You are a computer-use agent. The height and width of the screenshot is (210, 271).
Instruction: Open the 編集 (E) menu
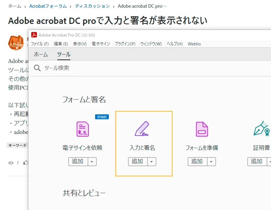click(x=61, y=44)
